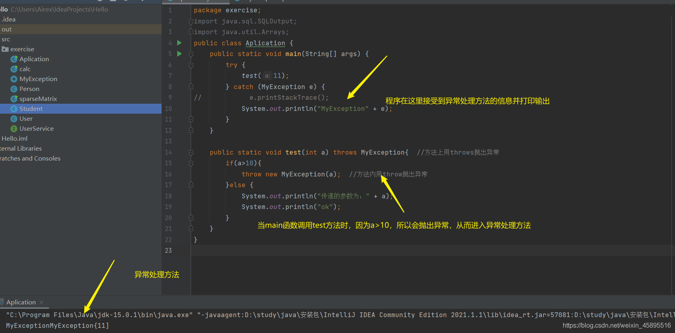Click the sparseMatrix runnable class icon

(x=14, y=99)
